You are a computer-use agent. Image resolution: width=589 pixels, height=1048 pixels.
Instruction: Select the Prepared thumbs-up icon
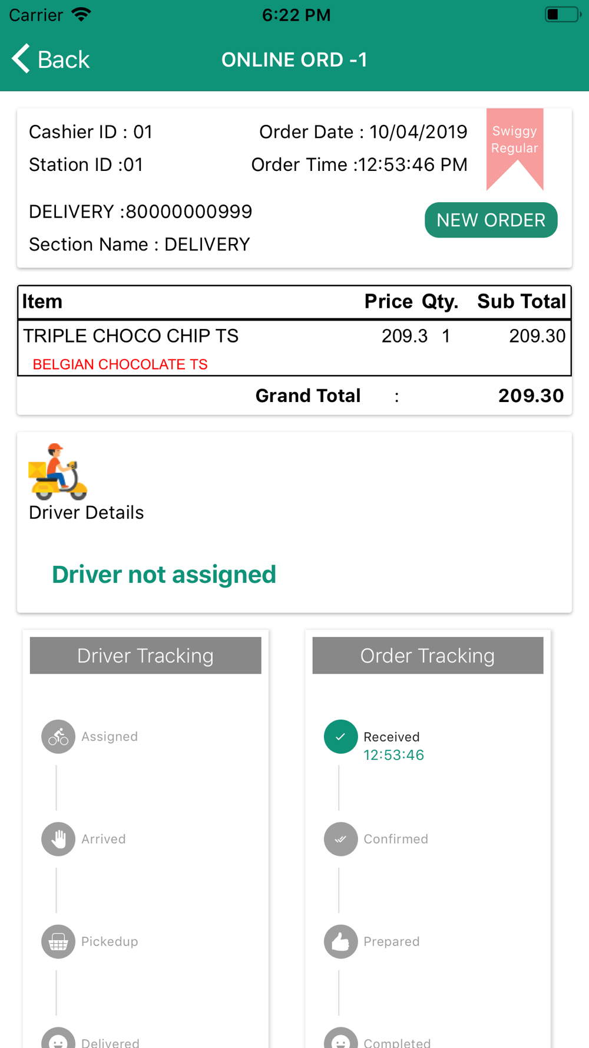(340, 941)
